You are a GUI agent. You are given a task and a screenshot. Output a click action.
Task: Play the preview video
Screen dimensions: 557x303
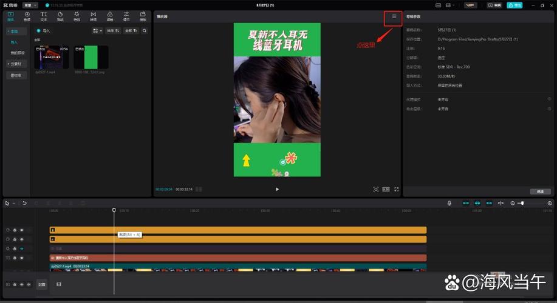coord(277,189)
